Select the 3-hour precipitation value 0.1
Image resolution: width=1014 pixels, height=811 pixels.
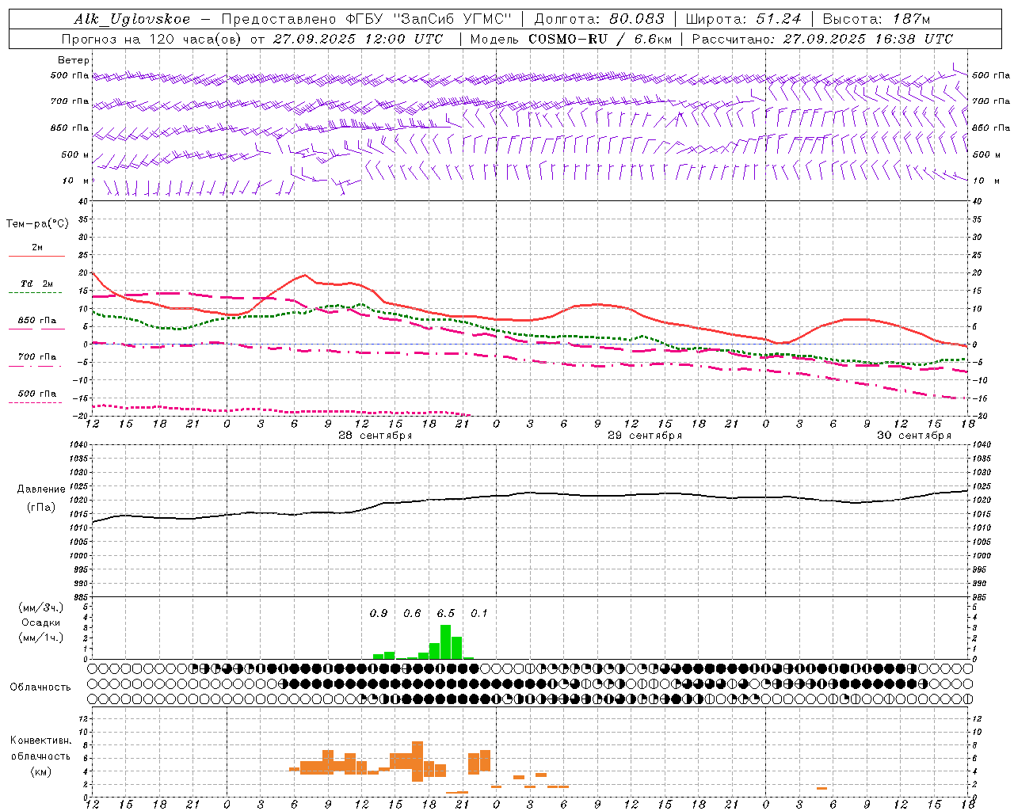(478, 613)
